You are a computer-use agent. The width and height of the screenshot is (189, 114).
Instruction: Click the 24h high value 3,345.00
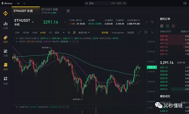[109, 24]
